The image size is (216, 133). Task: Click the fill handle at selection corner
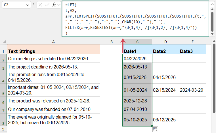pos(152,126)
